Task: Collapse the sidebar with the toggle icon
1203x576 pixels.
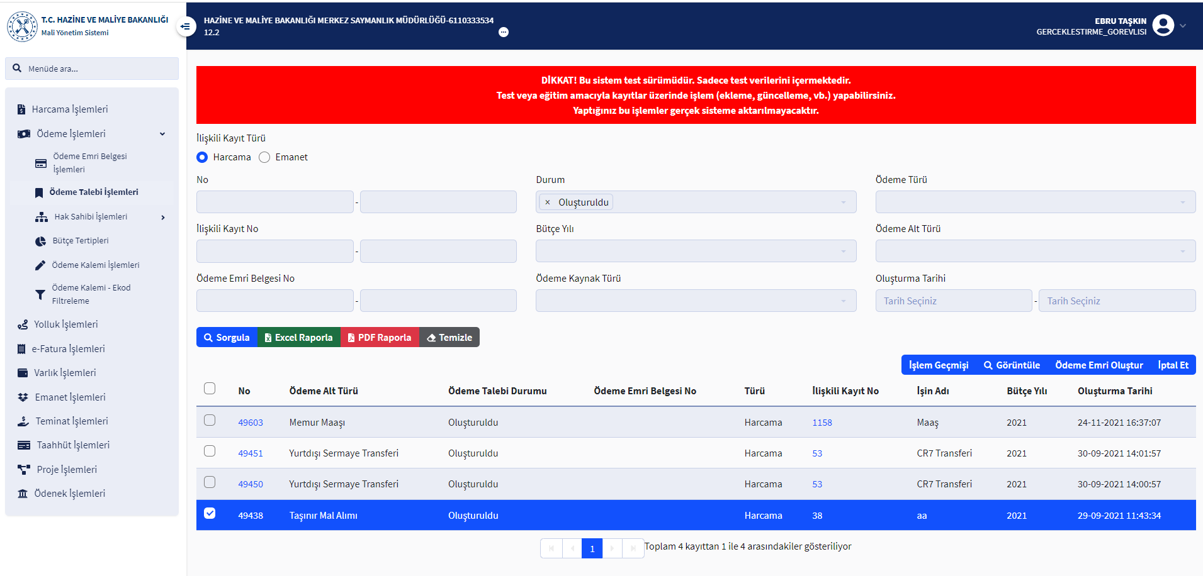Action: [x=185, y=26]
